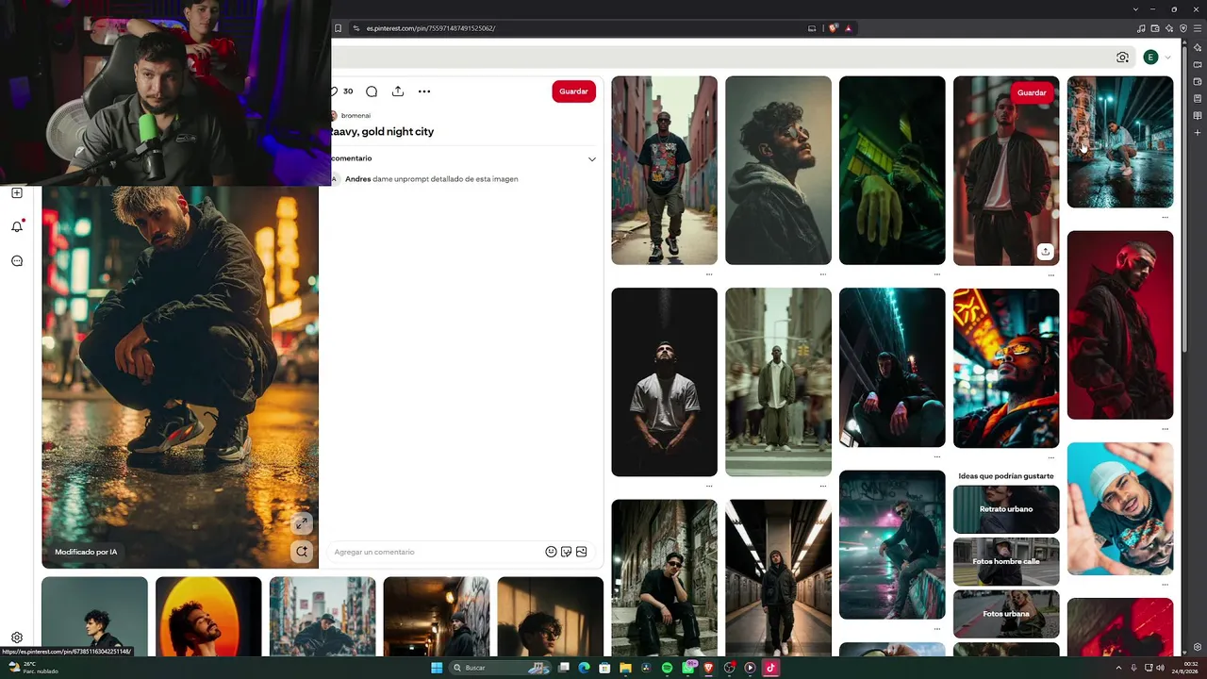Viewport: 1207px width, 679px height.
Task: Open the browser hamburger main menu
Action: (x=1198, y=28)
